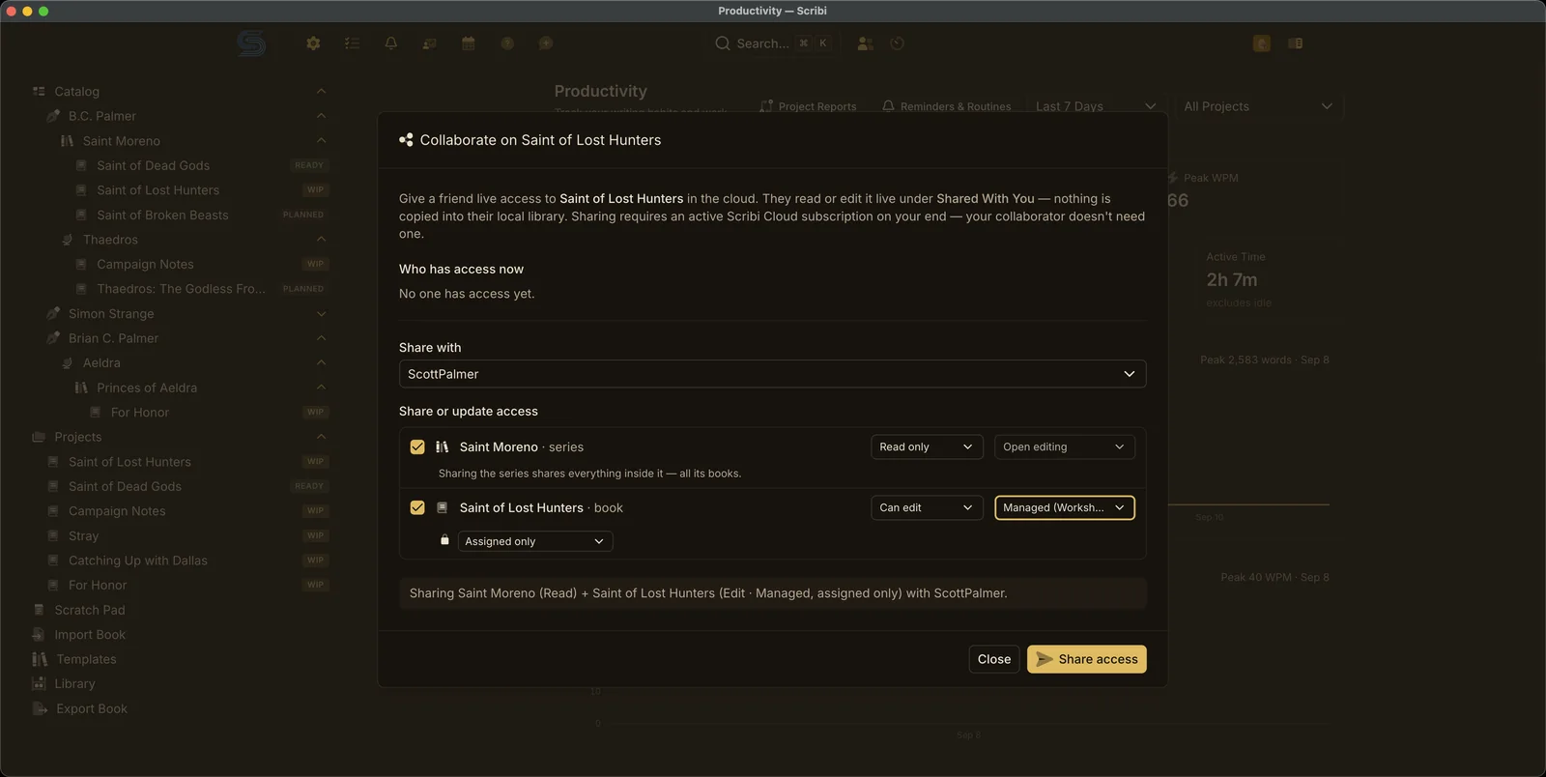Open the Managed (Workshop) mode dropdown
This screenshot has height=777, width=1546.
coord(1064,507)
